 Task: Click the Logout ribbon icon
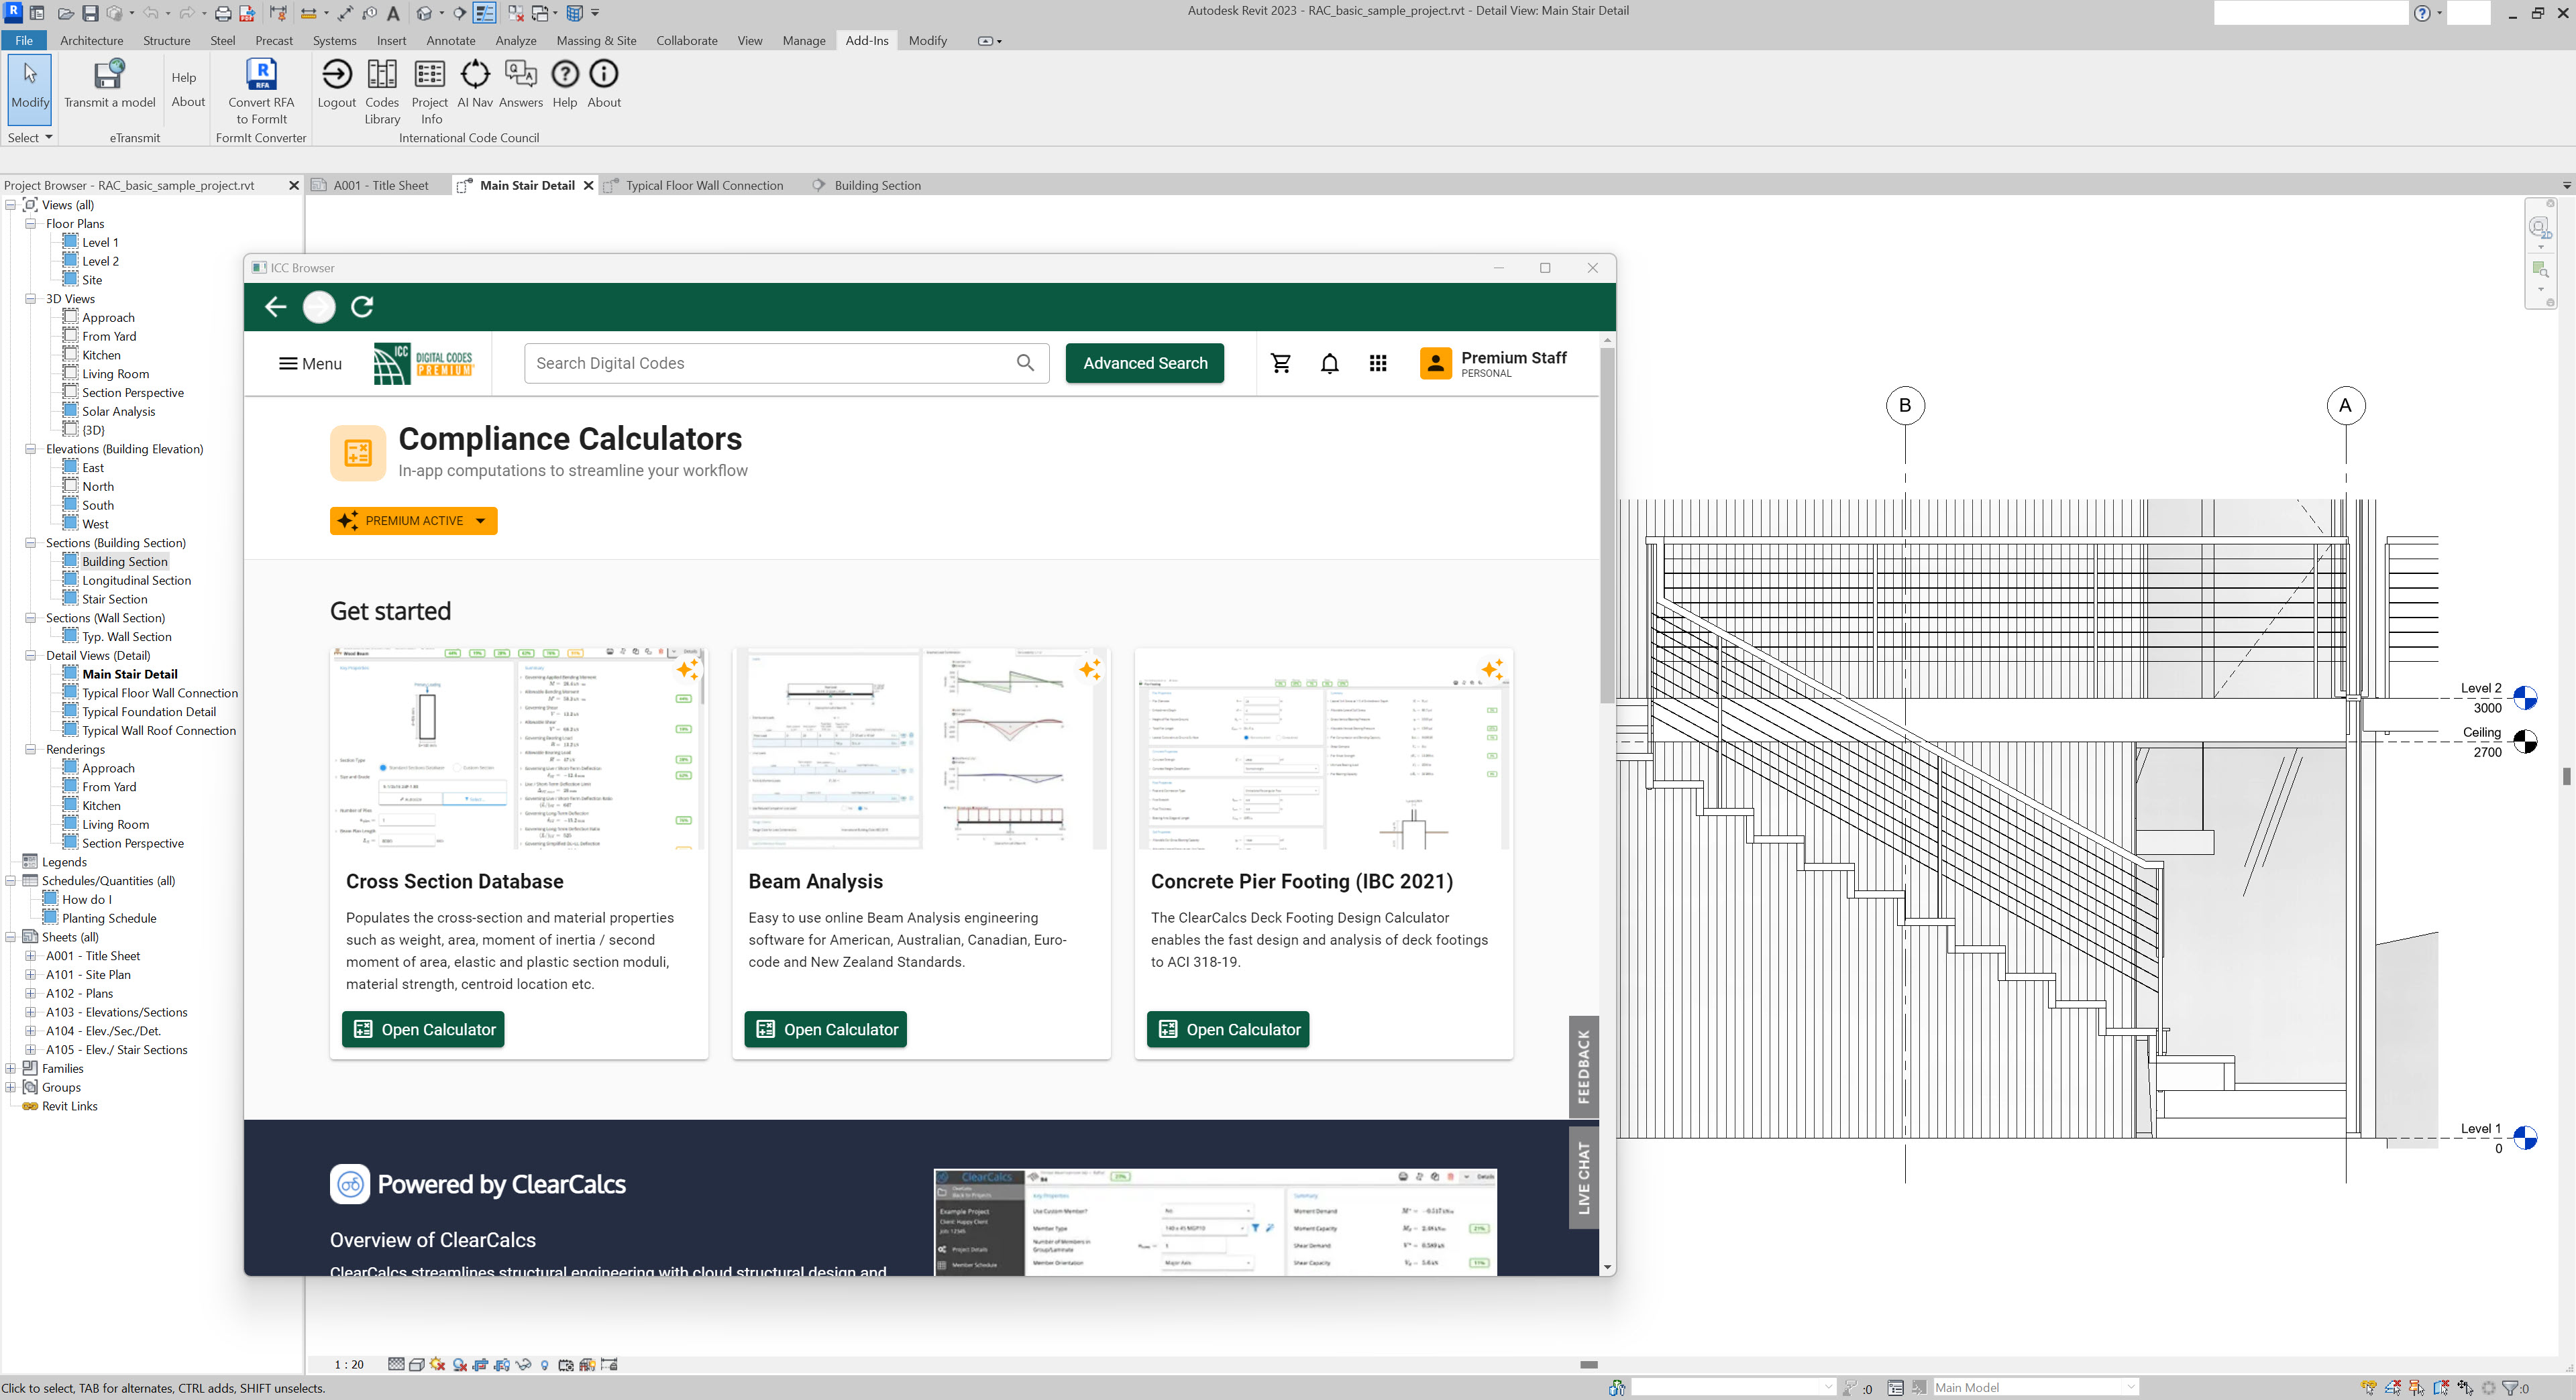tap(337, 84)
